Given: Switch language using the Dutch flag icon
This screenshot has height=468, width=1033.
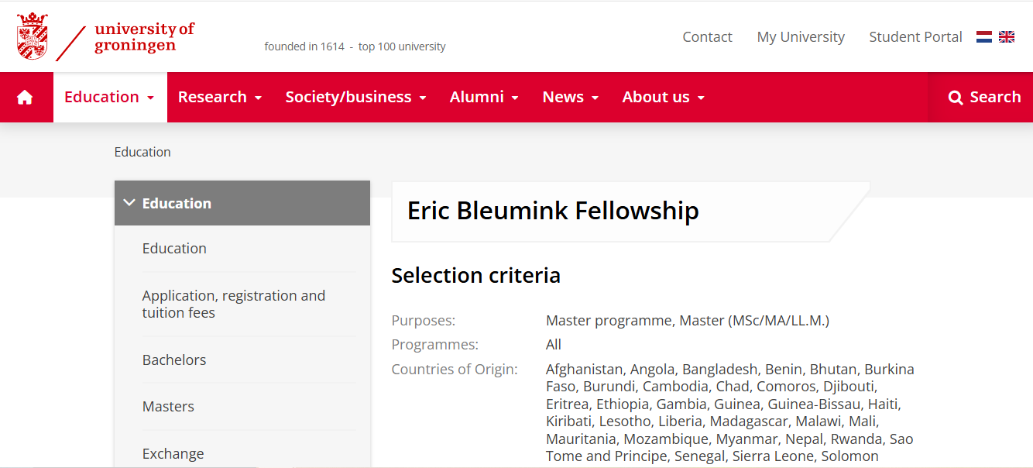Looking at the screenshot, I should pos(984,36).
